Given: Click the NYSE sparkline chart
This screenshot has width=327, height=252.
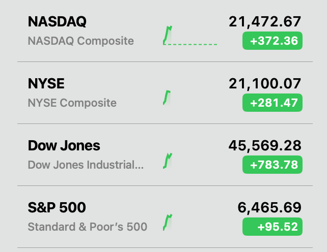Looking at the screenshot, I should click(x=167, y=97).
